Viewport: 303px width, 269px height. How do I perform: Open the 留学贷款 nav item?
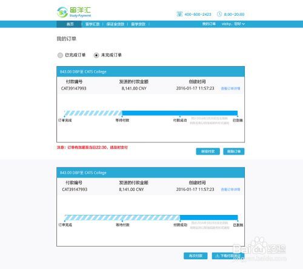pyautogui.click(x=138, y=24)
